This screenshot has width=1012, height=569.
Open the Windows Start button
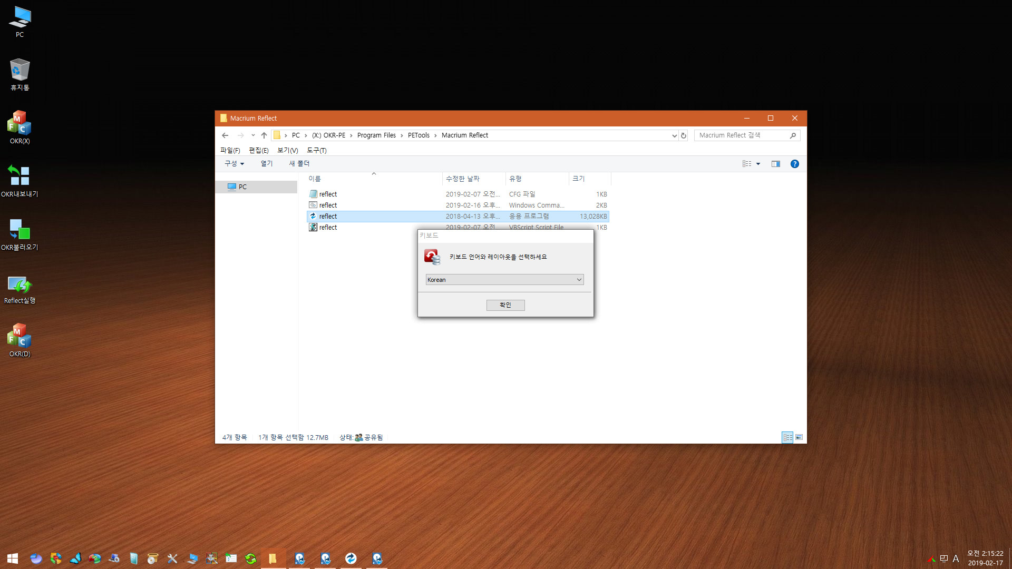[x=13, y=558]
